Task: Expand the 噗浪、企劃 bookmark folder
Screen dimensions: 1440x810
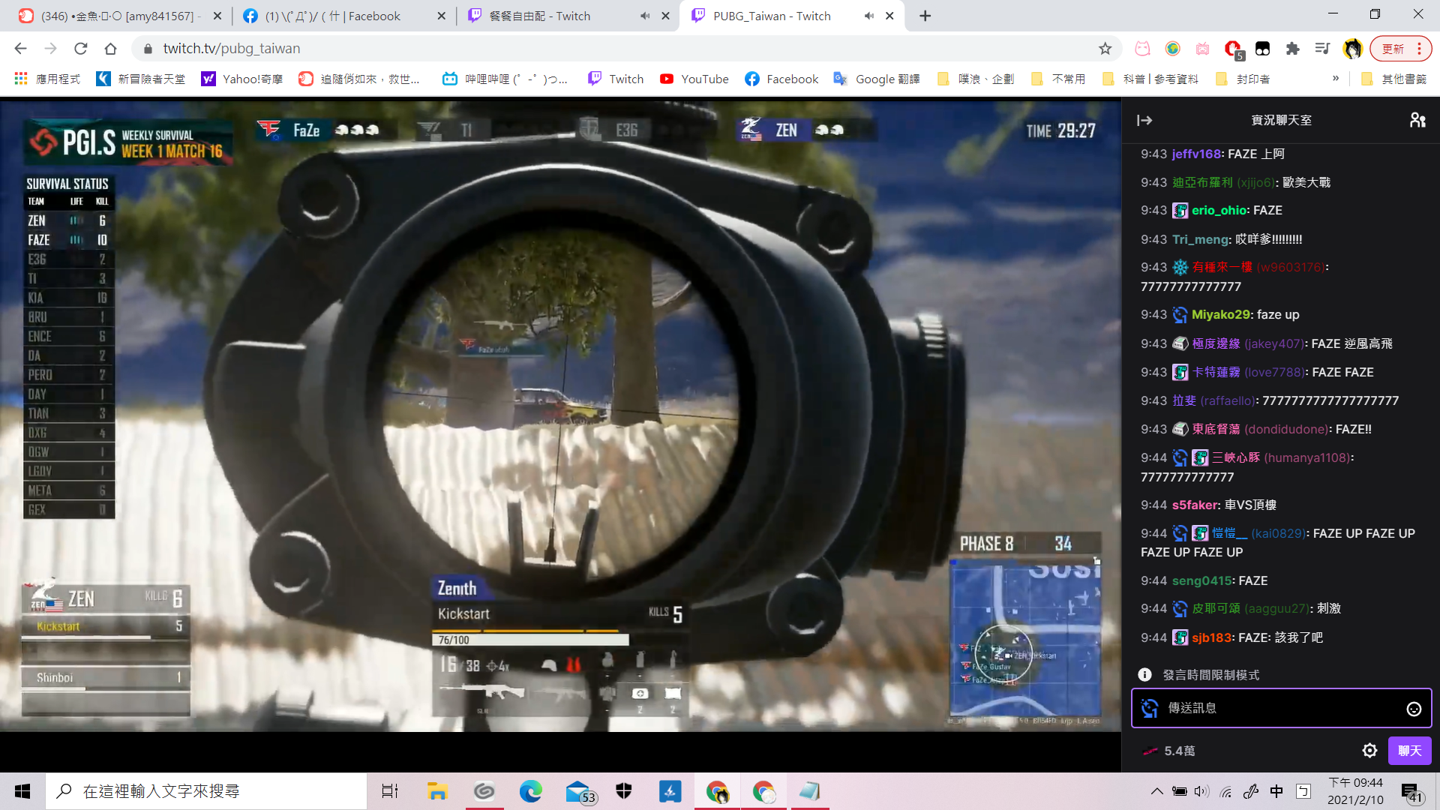Action: (976, 79)
